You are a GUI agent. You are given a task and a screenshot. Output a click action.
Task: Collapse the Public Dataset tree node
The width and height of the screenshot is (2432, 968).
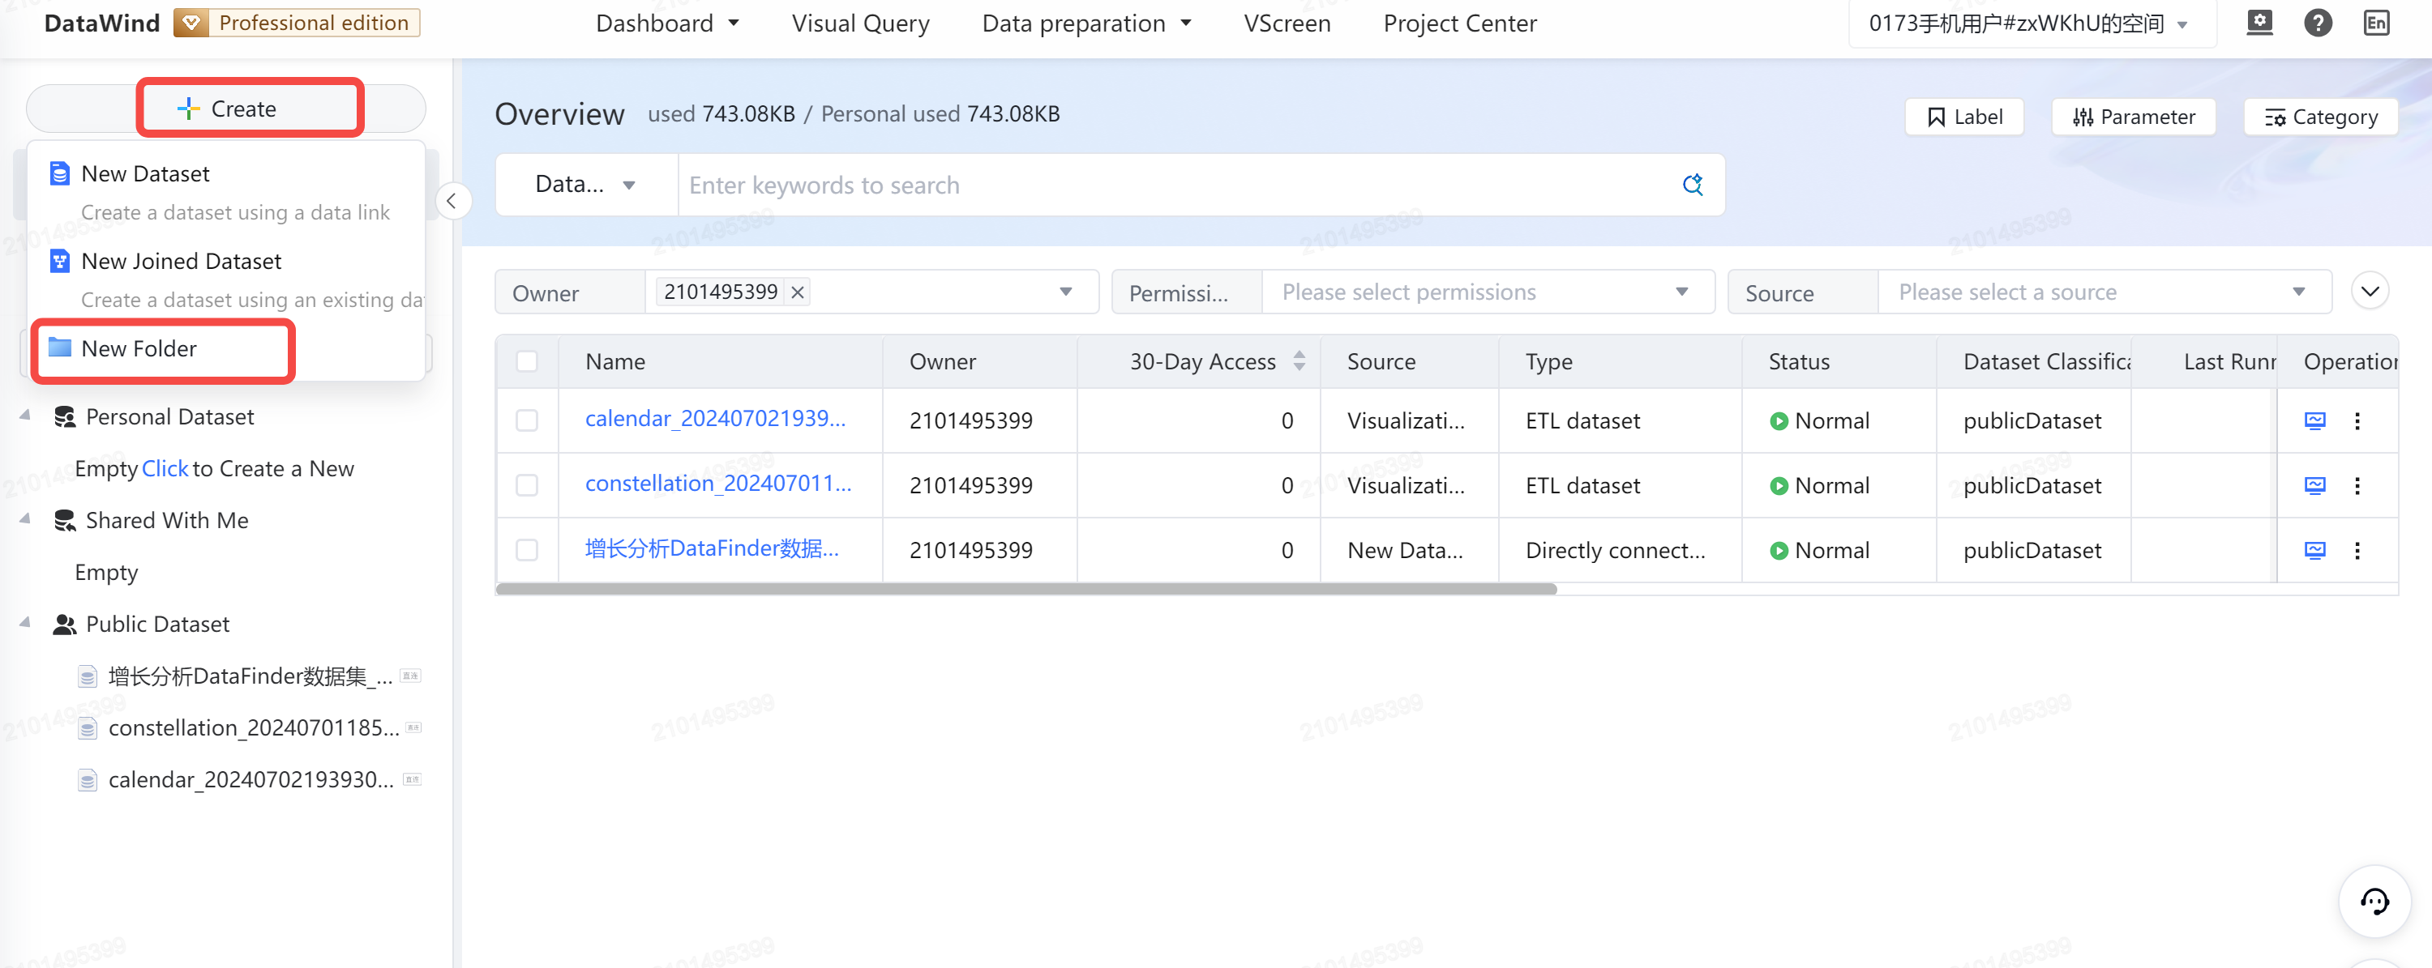pos(25,623)
